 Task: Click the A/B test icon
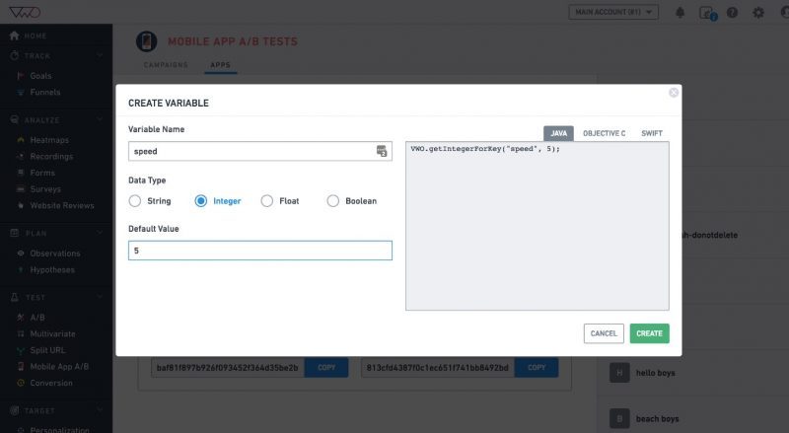point(21,318)
